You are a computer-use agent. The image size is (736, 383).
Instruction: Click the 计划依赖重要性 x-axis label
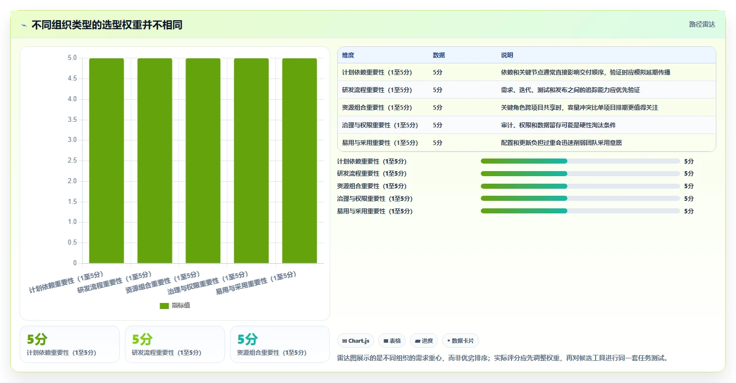tap(66, 282)
